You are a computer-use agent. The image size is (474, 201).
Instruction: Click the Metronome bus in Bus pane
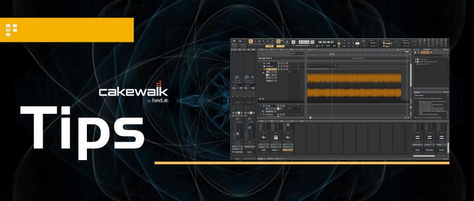pyautogui.click(x=271, y=114)
